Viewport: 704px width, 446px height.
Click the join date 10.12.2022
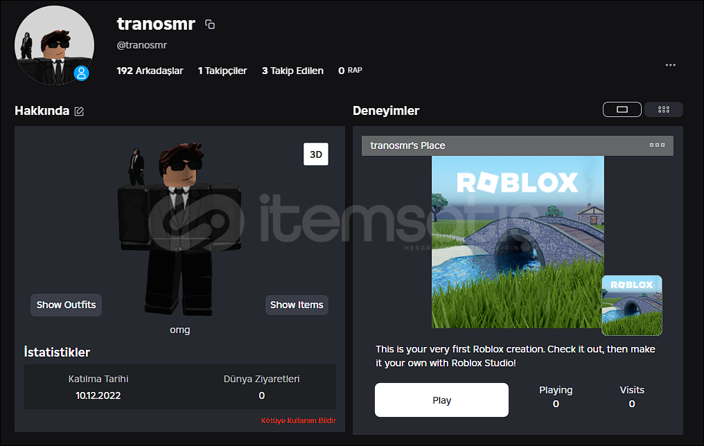point(98,395)
